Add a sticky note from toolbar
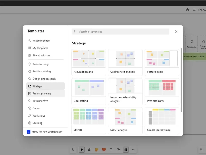 pyautogui.click(x=96, y=150)
